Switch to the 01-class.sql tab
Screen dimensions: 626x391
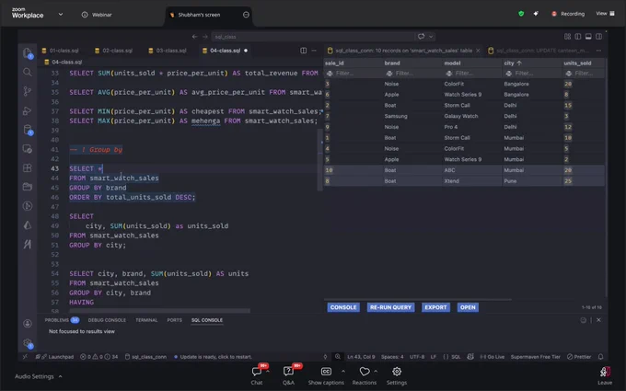click(60, 51)
